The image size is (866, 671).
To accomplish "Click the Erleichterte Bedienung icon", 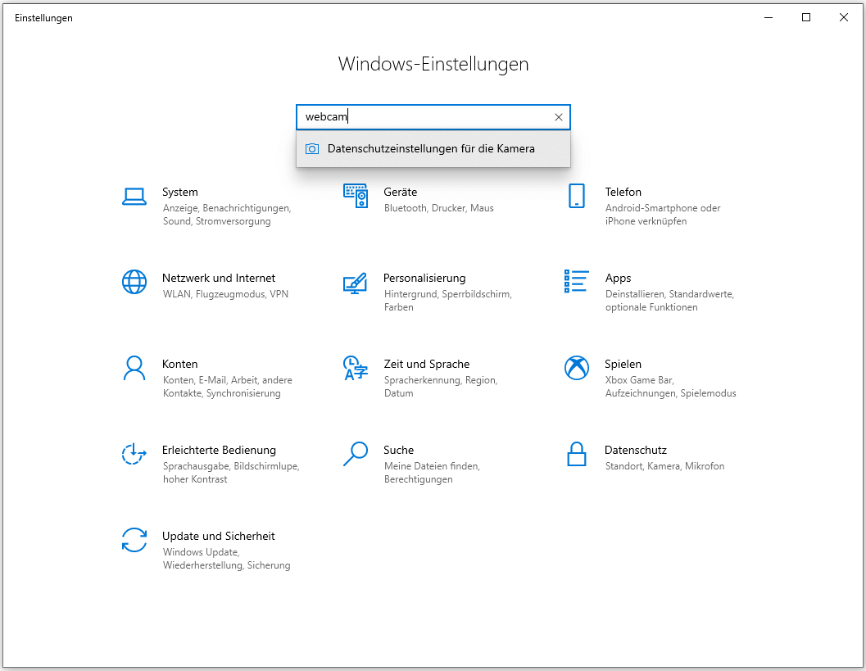I will pyautogui.click(x=134, y=454).
